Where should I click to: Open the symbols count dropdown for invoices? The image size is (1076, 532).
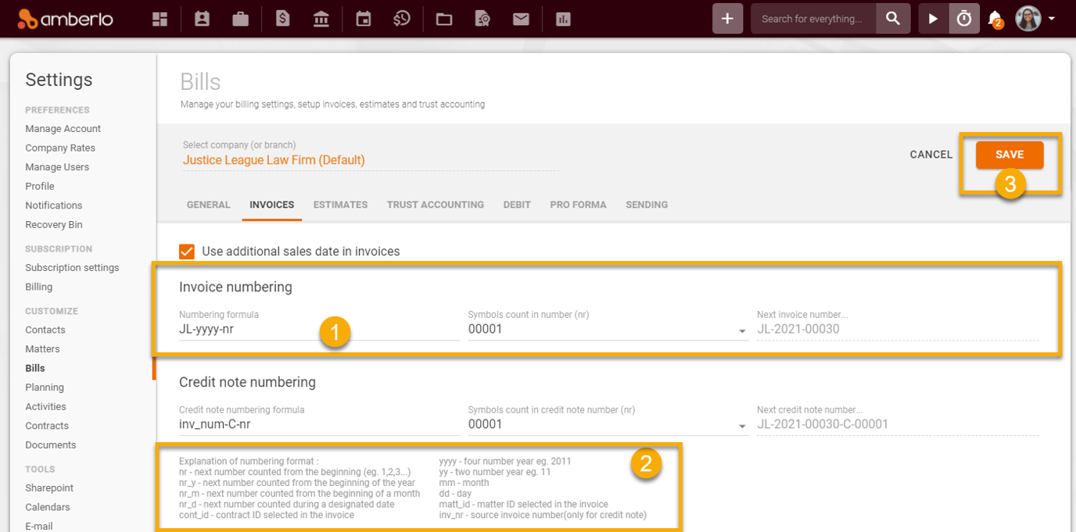(x=741, y=329)
